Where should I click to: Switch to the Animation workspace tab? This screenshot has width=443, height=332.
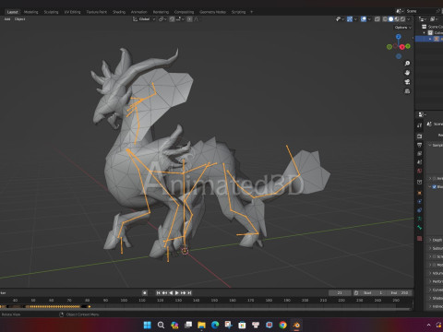[139, 12]
